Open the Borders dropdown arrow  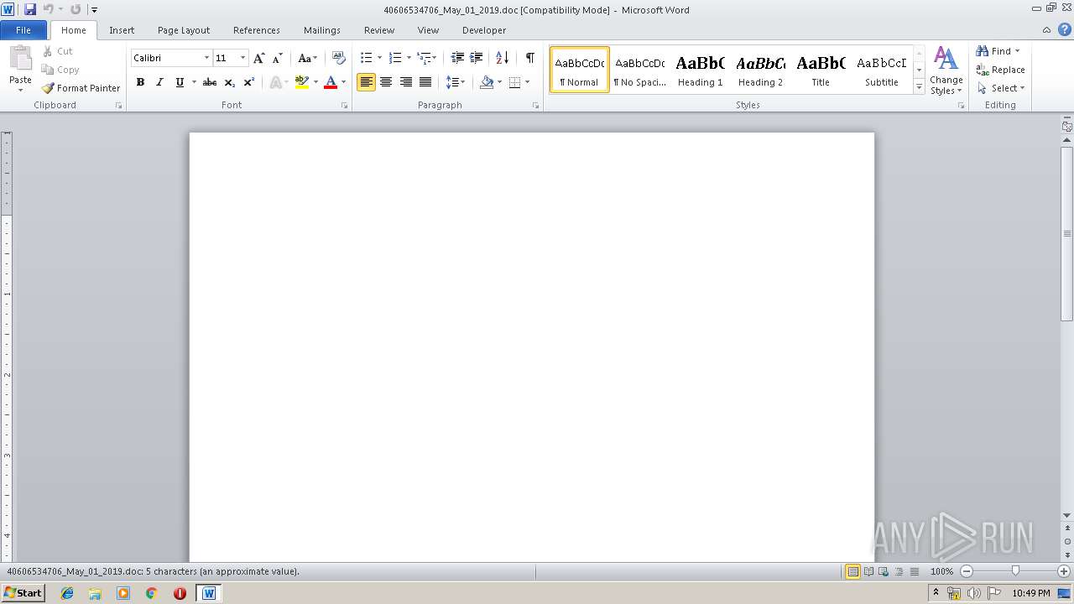[x=527, y=82]
